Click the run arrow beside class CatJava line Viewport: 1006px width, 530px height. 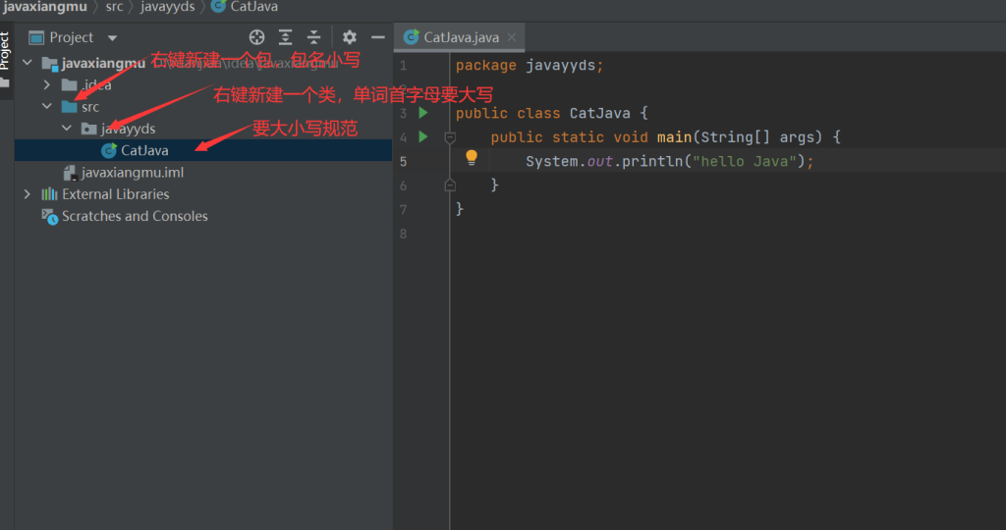click(423, 113)
